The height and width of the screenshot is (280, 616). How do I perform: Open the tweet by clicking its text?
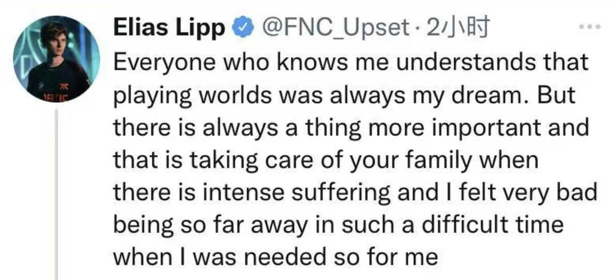point(355,160)
